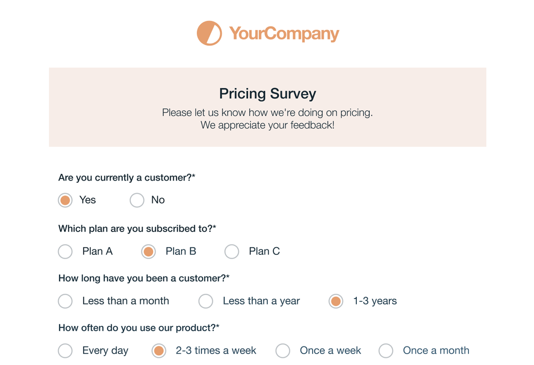Click the YourCompany brand name text
Viewport: 534px width, 365px height.
(x=284, y=34)
